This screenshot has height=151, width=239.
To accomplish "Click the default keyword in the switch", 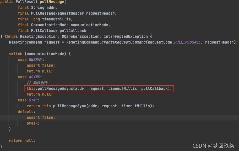I will tap(26, 112).
